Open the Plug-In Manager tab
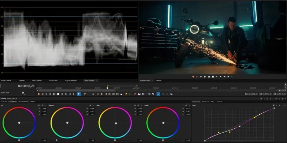Viewport: 287px width, 143px height. 71,80
